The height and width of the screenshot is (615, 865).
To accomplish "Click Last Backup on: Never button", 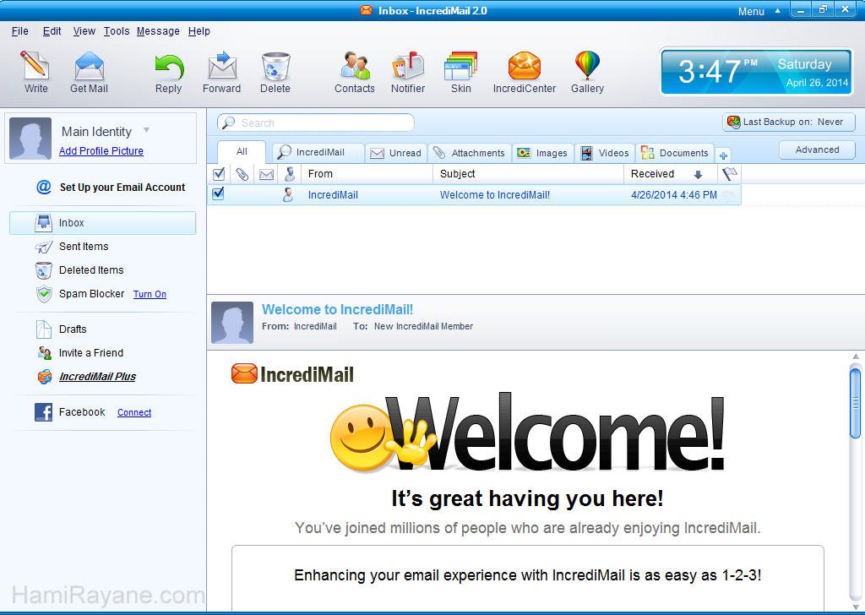I will click(x=789, y=122).
